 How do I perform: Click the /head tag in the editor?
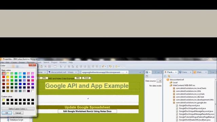pos(86,78)
